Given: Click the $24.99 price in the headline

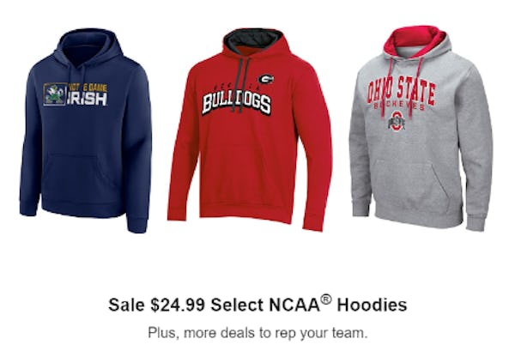Looking at the screenshot, I should click(x=178, y=305).
